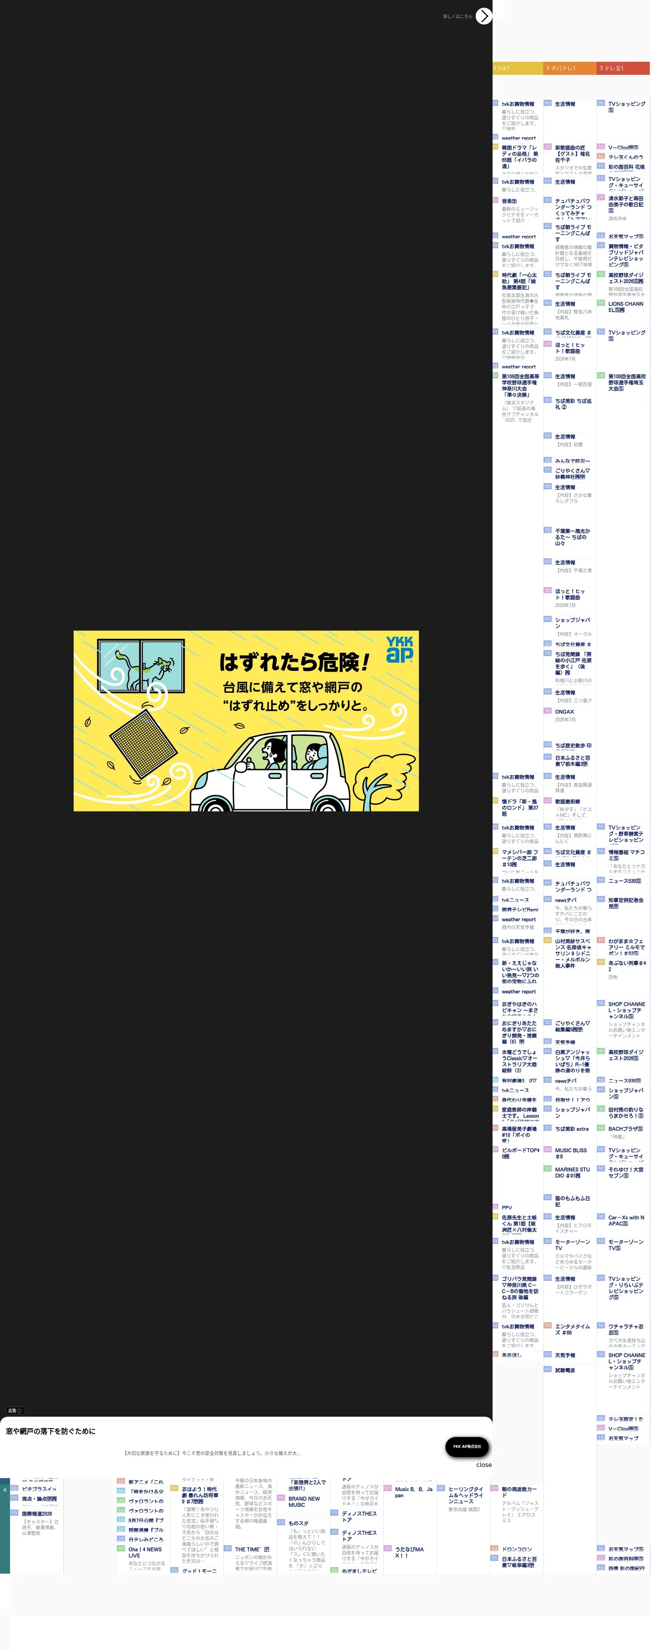Open the ad headline 窓や網戸の落下を防ぐために
651x1650 pixels.
(51, 1431)
